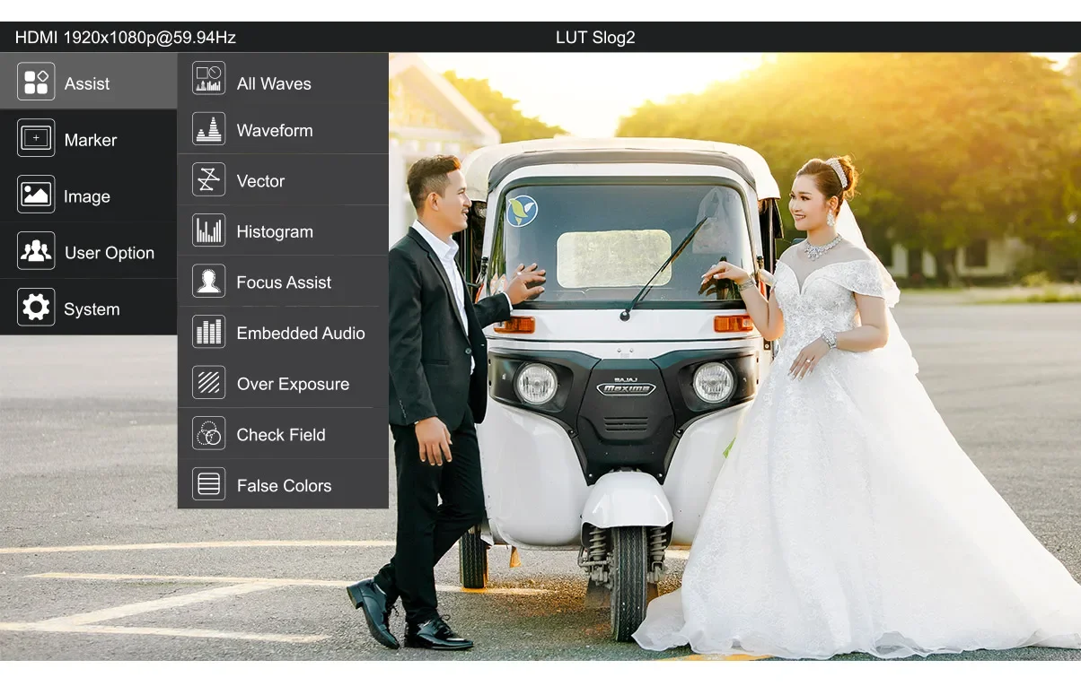This screenshot has width=1081, height=686.
Task: Click the Histogram bars icon
Action: click(x=209, y=230)
